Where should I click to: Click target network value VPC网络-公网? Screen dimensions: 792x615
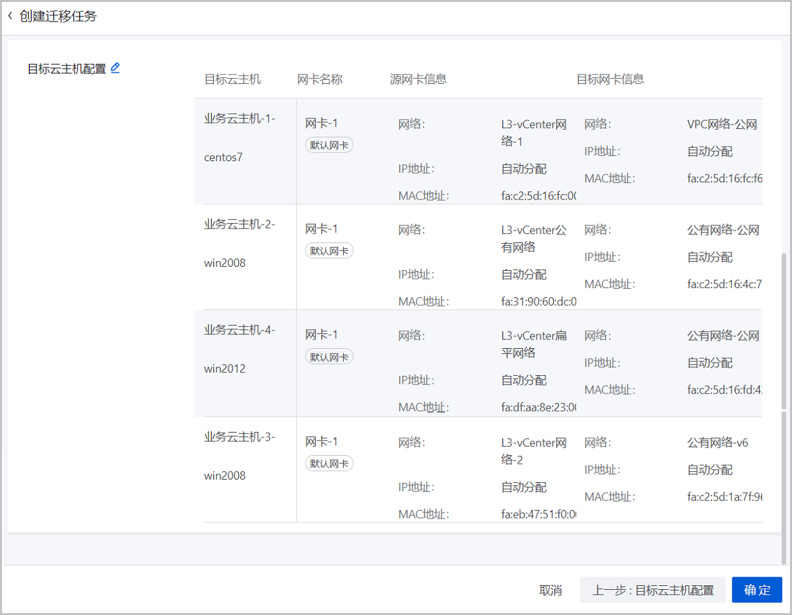pos(721,124)
